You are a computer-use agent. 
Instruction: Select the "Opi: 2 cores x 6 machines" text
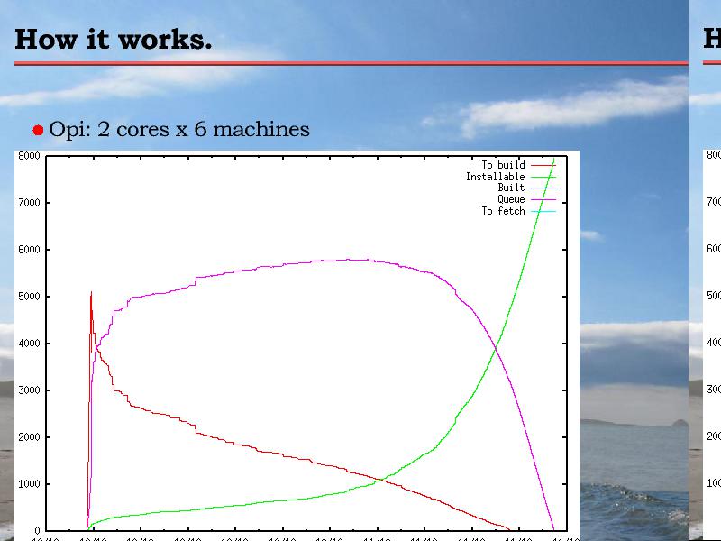179,130
